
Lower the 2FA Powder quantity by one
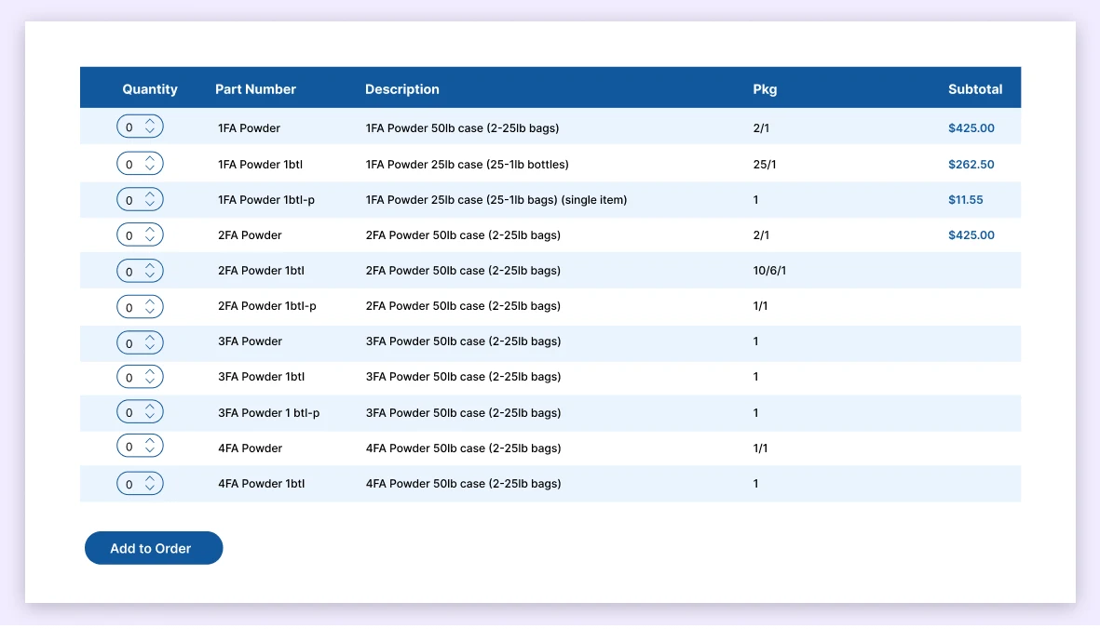coord(150,240)
